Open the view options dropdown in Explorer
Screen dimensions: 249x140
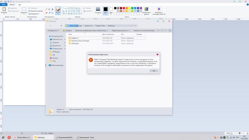(165, 30)
